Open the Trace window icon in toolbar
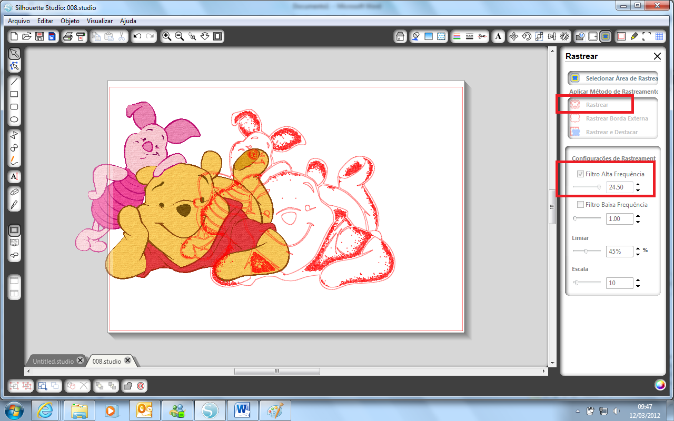The width and height of the screenshot is (674, 421). point(606,36)
